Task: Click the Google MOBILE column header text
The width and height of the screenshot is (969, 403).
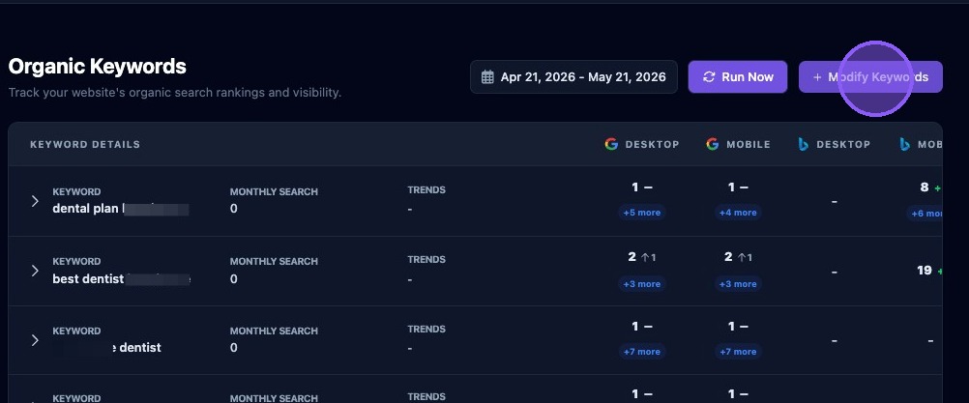Action: [749, 144]
